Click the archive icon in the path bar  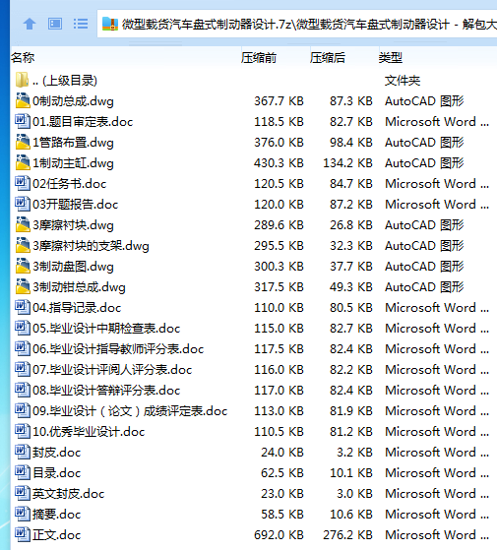coord(110,24)
